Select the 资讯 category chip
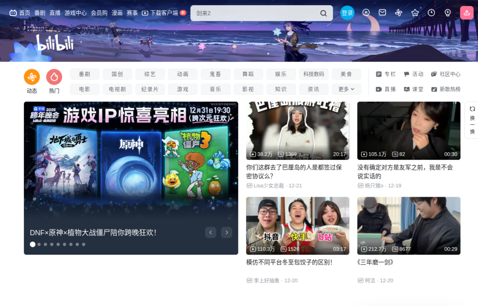This screenshot has width=478, height=306. 314,89
